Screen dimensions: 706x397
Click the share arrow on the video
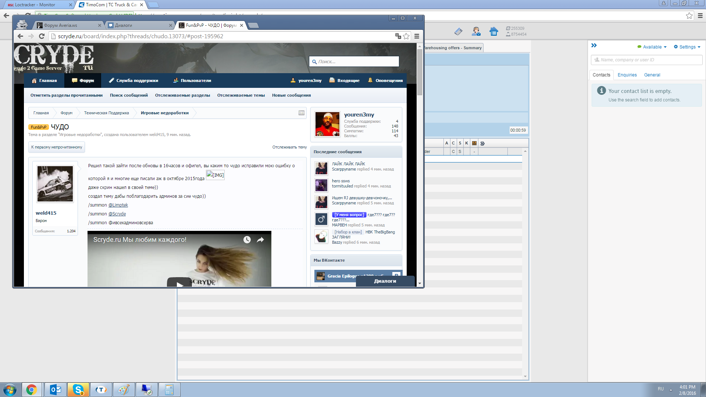260,240
